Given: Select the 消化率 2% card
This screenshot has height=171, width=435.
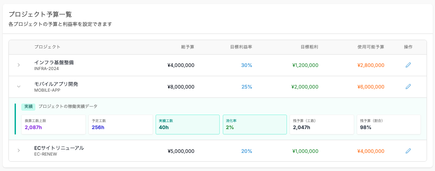Looking at the screenshot, I should (255, 125).
